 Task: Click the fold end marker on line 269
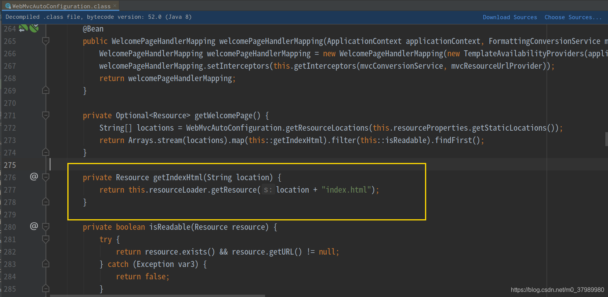46,90
